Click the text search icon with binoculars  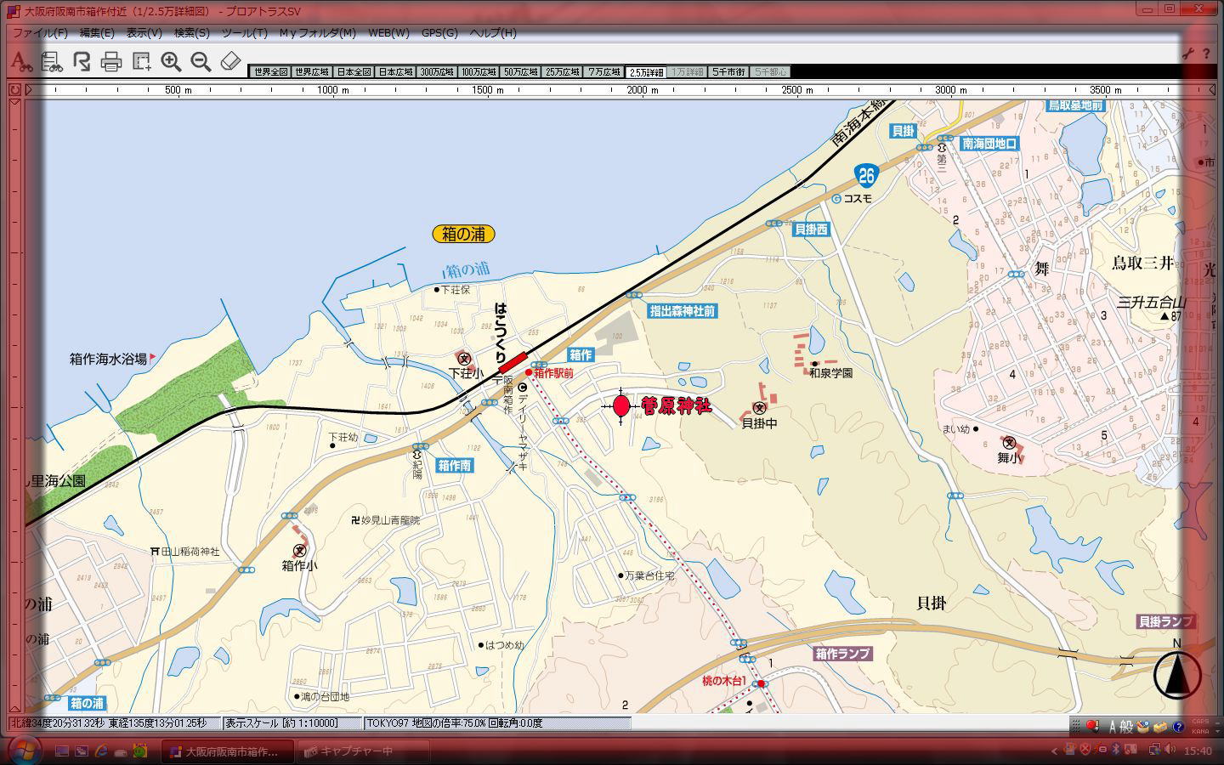21,61
